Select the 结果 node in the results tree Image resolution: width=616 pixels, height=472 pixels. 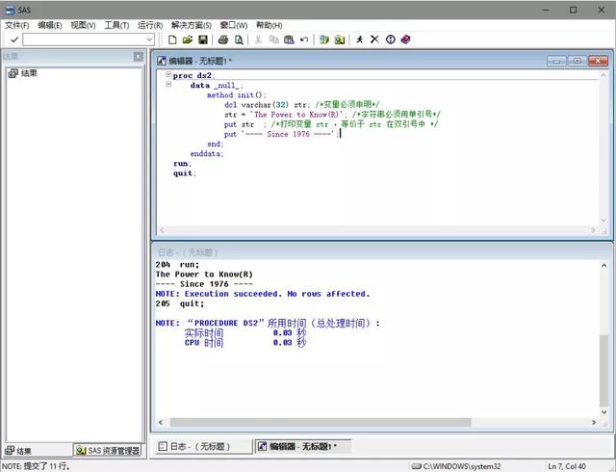[29, 73]
